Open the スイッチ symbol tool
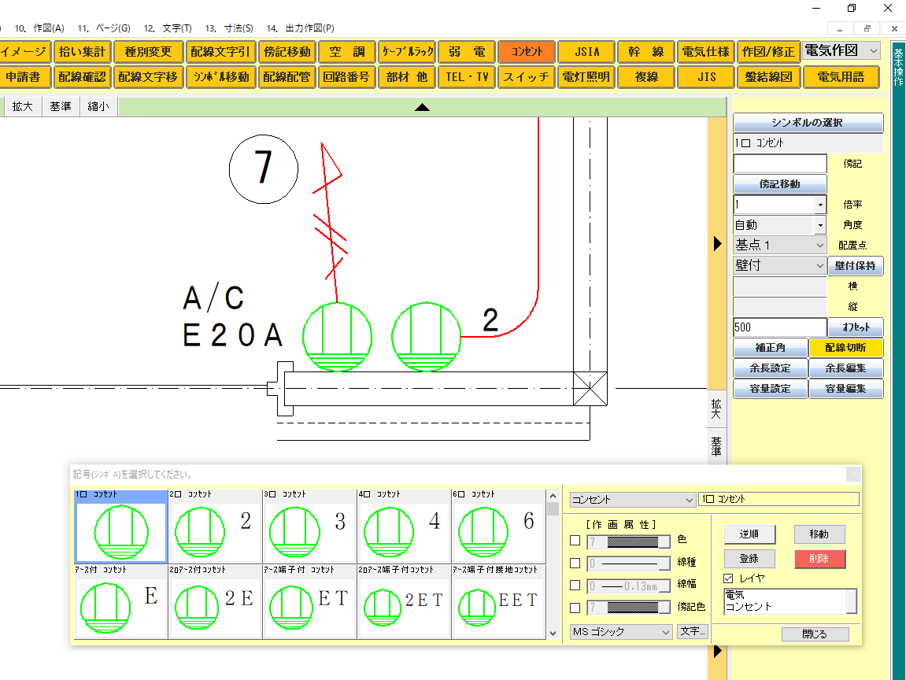This screenshot has width=906, height=680. [526, 76]
